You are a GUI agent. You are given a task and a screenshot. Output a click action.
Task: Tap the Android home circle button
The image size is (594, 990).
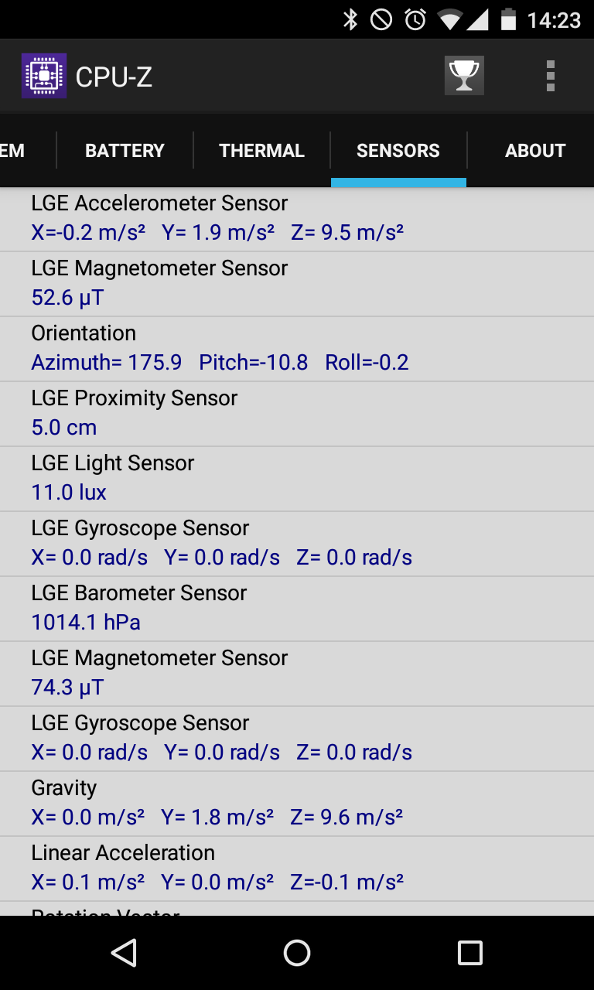297,953
